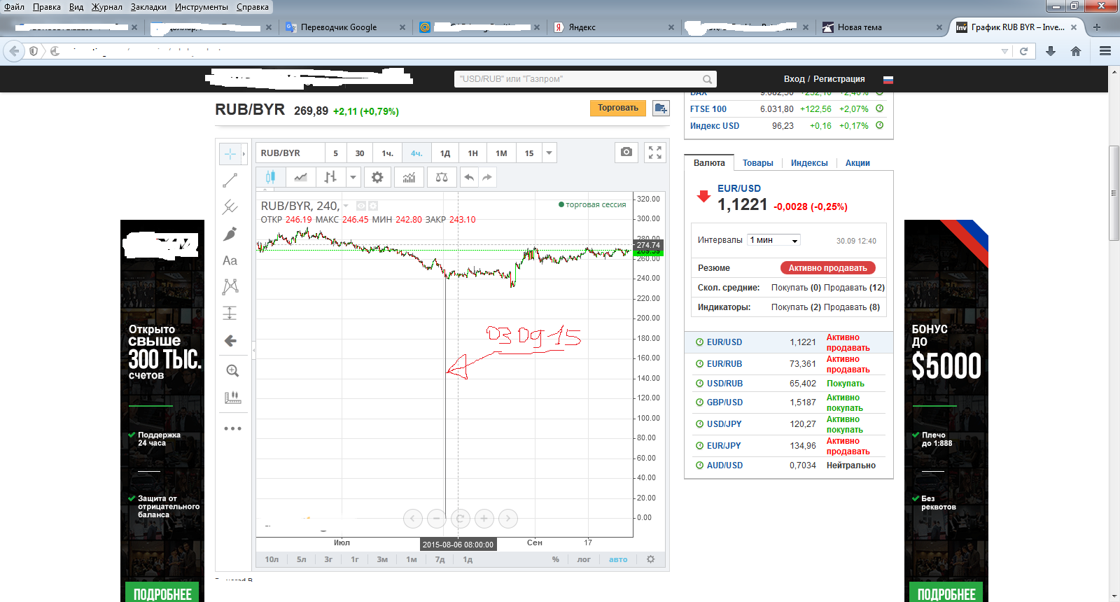The width and height of the screenshot is (1120, 602).
Task: Set interval to 1Н
Action: pos(472,153)
